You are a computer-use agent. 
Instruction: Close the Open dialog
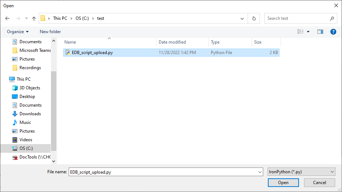pos(336,6)
